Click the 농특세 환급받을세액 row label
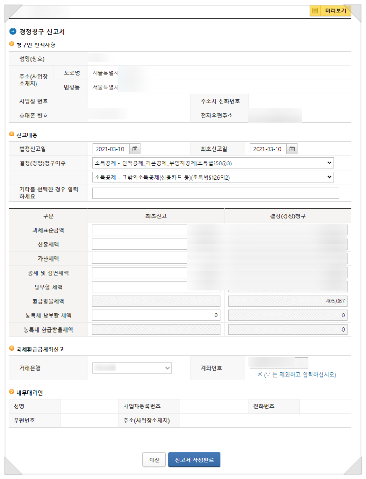Image resolution: width=366 pixels, height=479 pixels. (48, 330)
